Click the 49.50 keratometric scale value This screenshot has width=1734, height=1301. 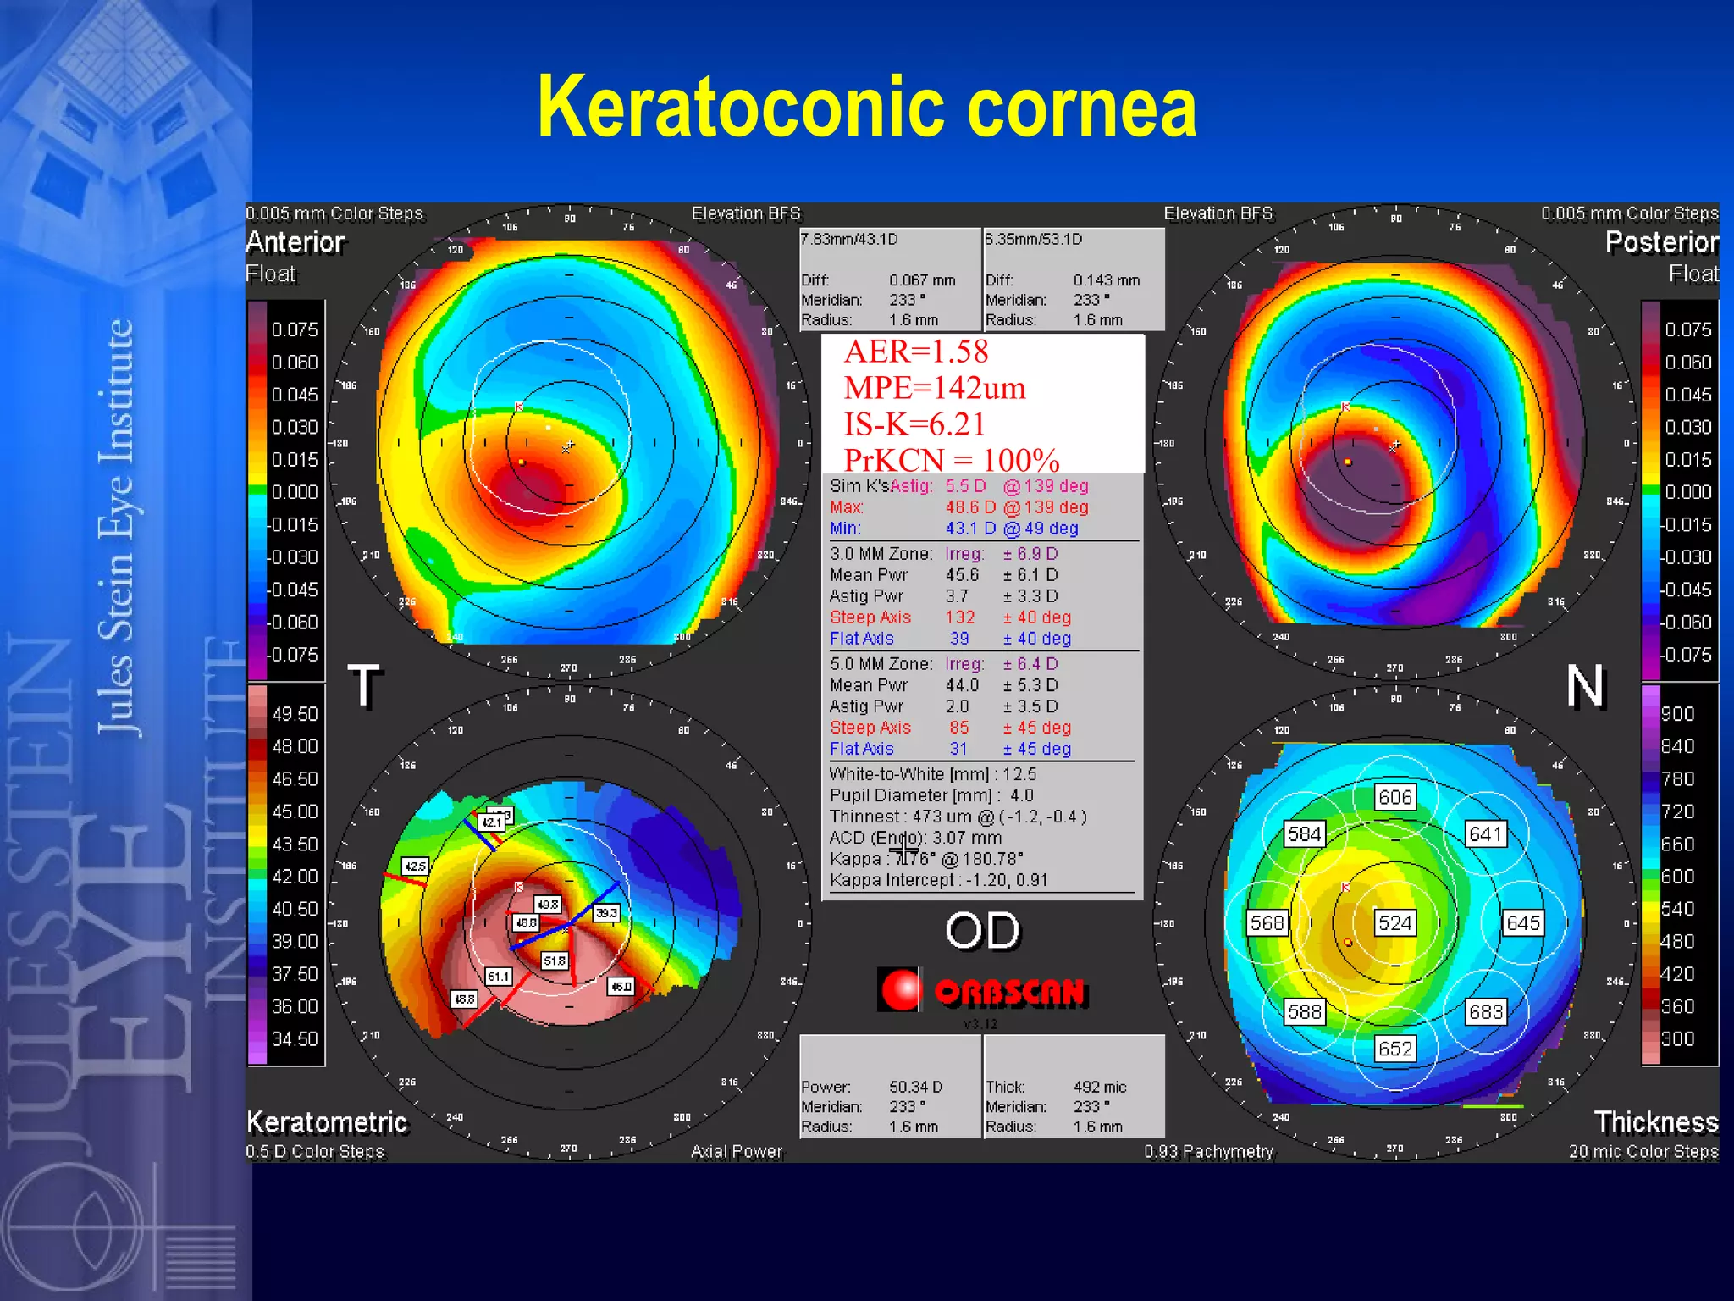click(295, 714)
